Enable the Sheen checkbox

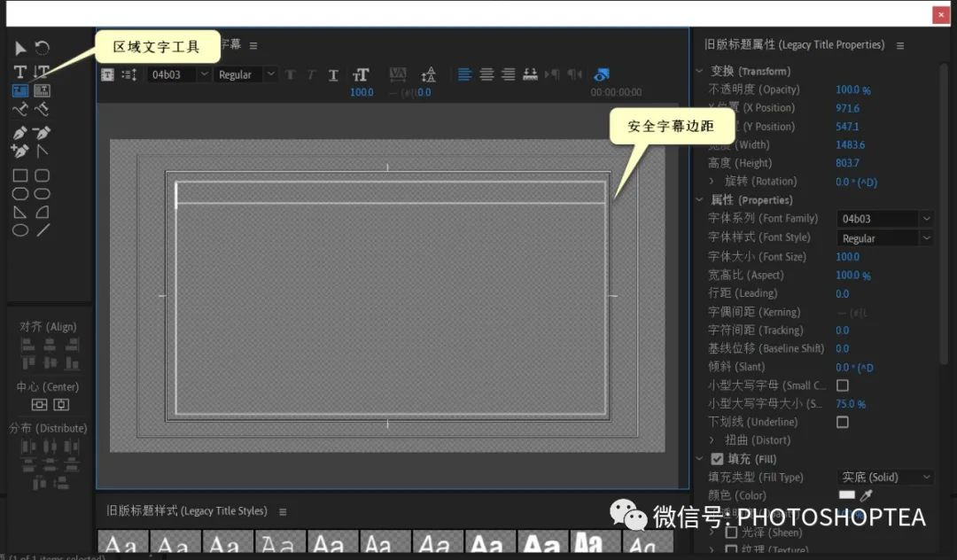pyautogui.click(x=730, y=533)
